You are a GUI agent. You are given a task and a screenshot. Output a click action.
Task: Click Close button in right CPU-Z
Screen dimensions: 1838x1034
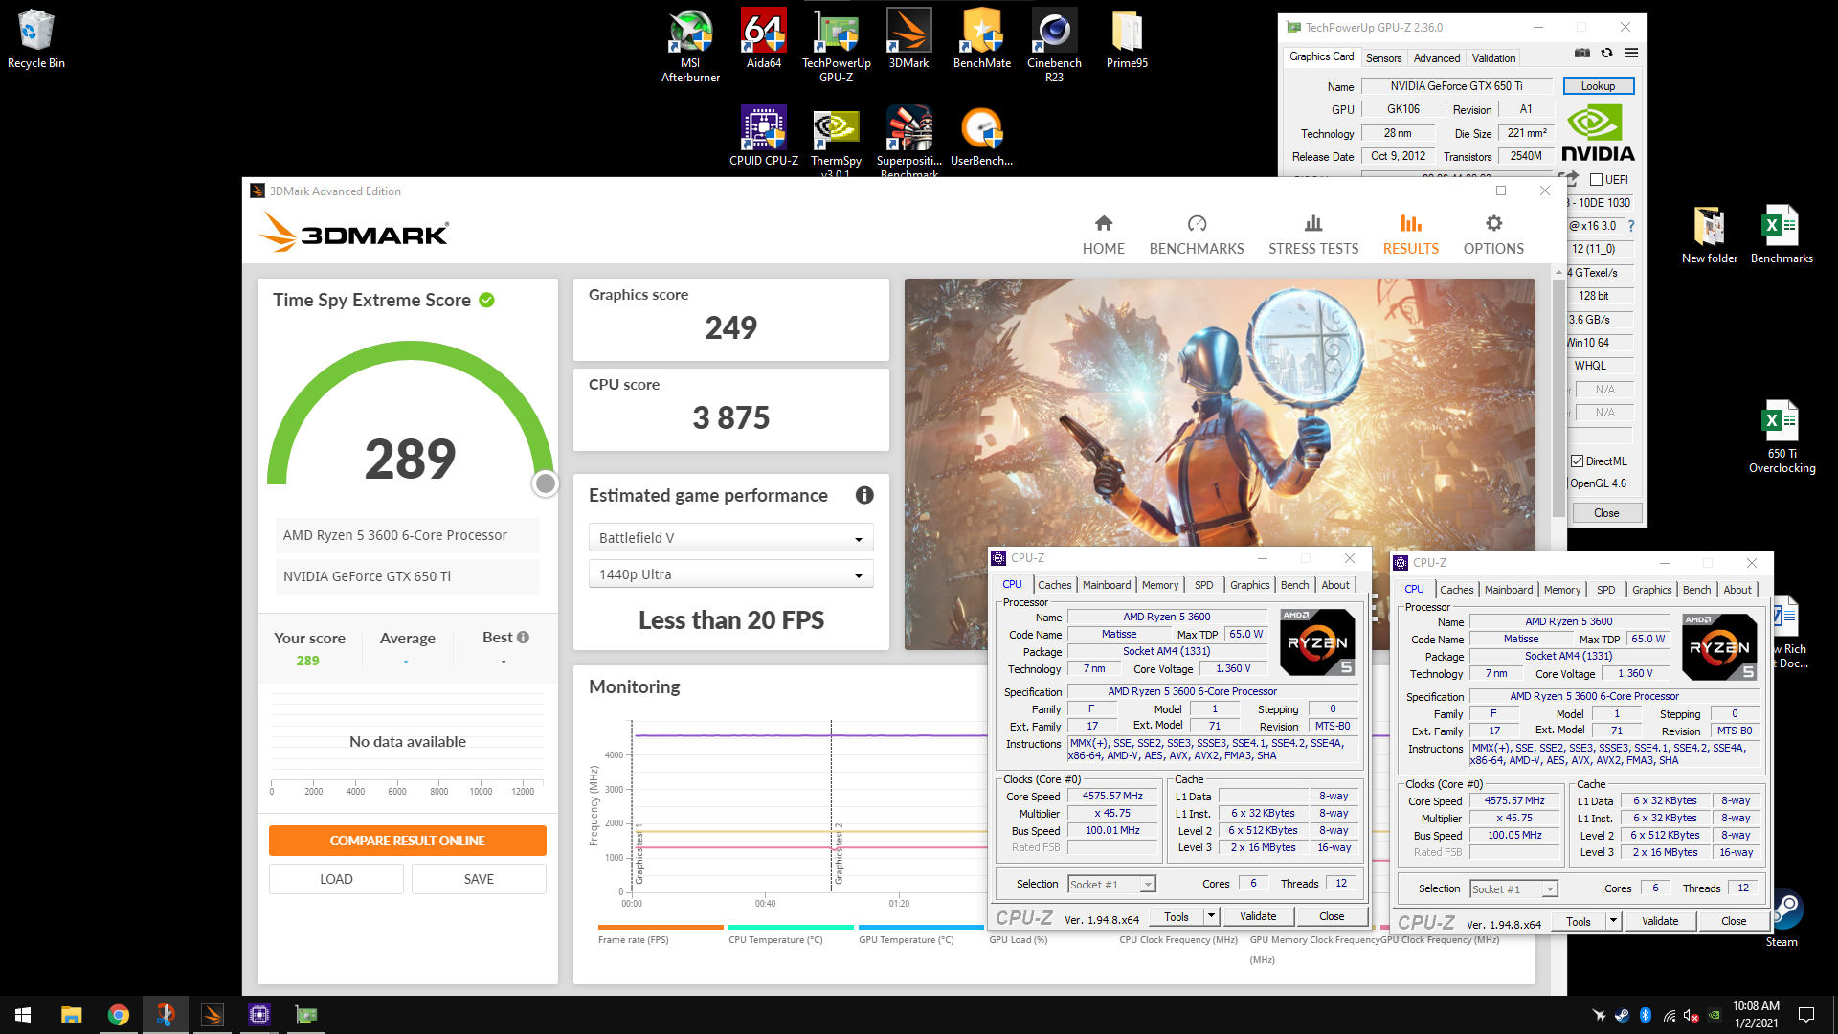coord(1734,921)
